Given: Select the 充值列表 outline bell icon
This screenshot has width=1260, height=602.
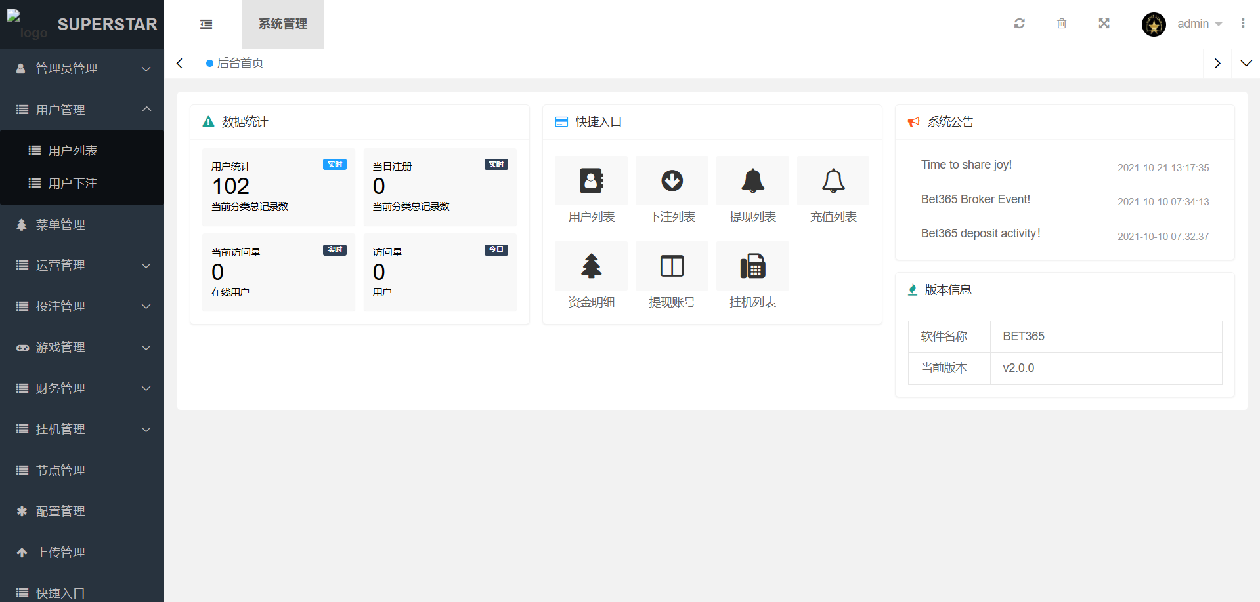Looking at the screenshot, I should click(833, 181).
